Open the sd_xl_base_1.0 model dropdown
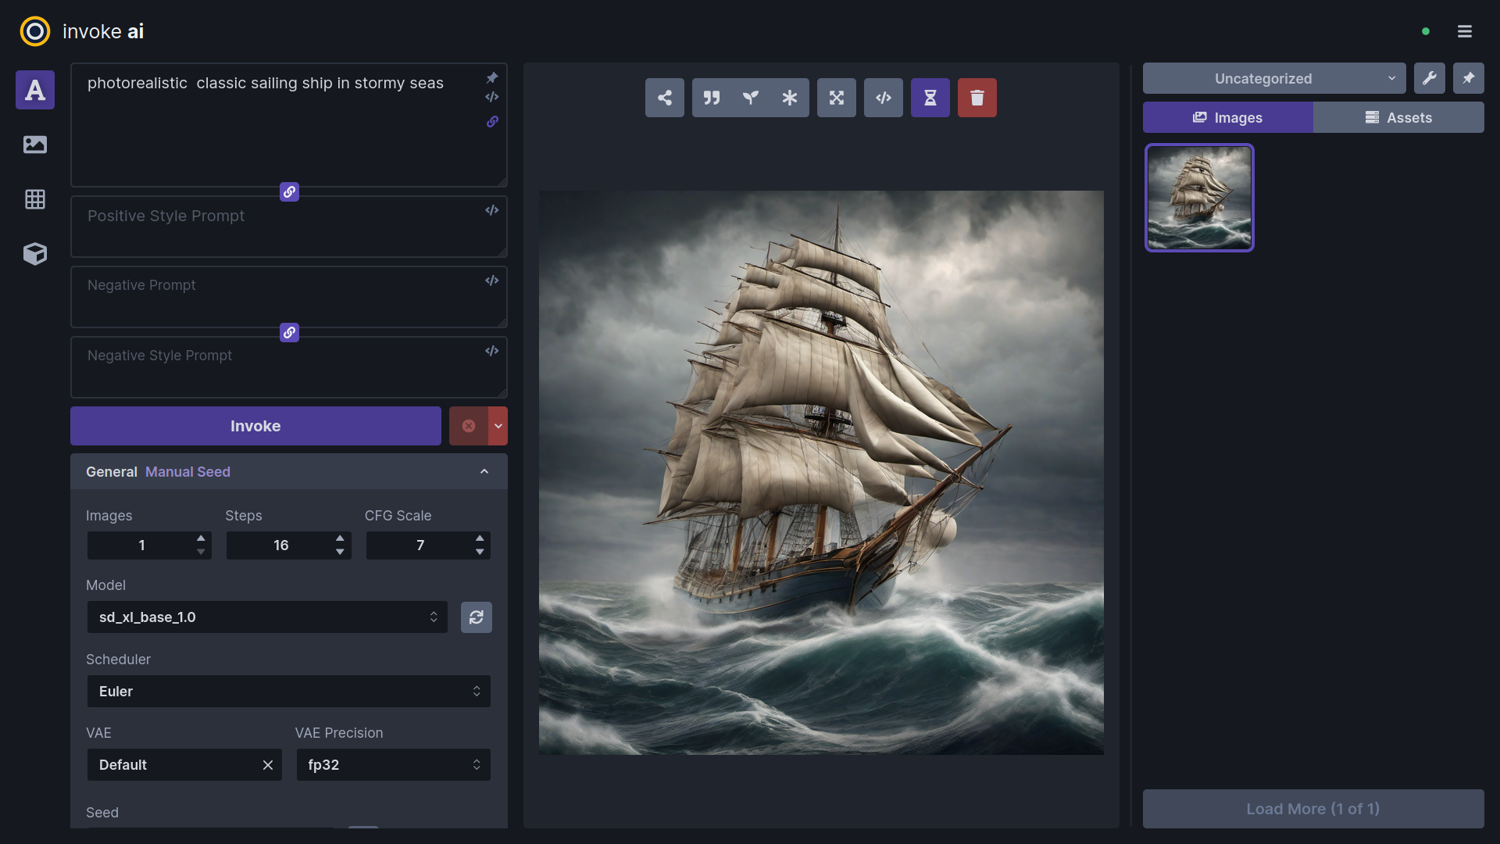 click(x=266, y=617)
